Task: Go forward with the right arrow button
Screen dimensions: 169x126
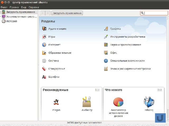Action: coord(48,13)
